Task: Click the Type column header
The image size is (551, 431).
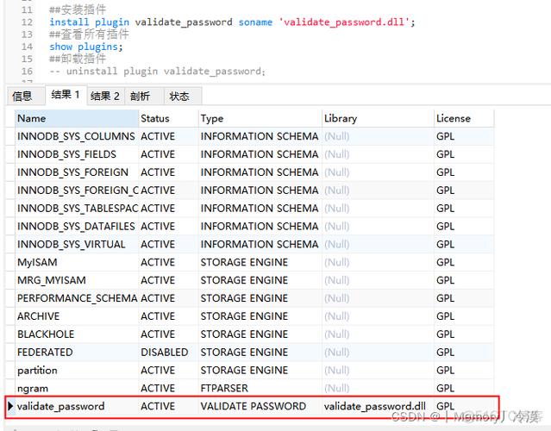Action: 260,118
